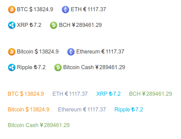Click the green icon next to Bitcoin Cash label
Screen dimensions: 181x139
[58, 67]
